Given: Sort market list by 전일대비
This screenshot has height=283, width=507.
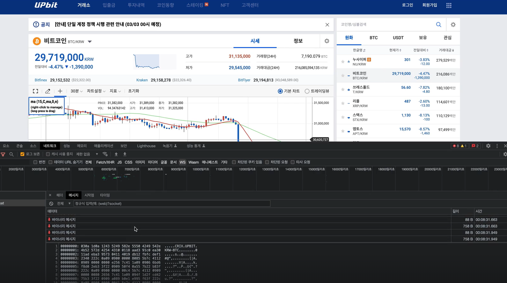Looking at the screenshot, I should pos(421,50).
